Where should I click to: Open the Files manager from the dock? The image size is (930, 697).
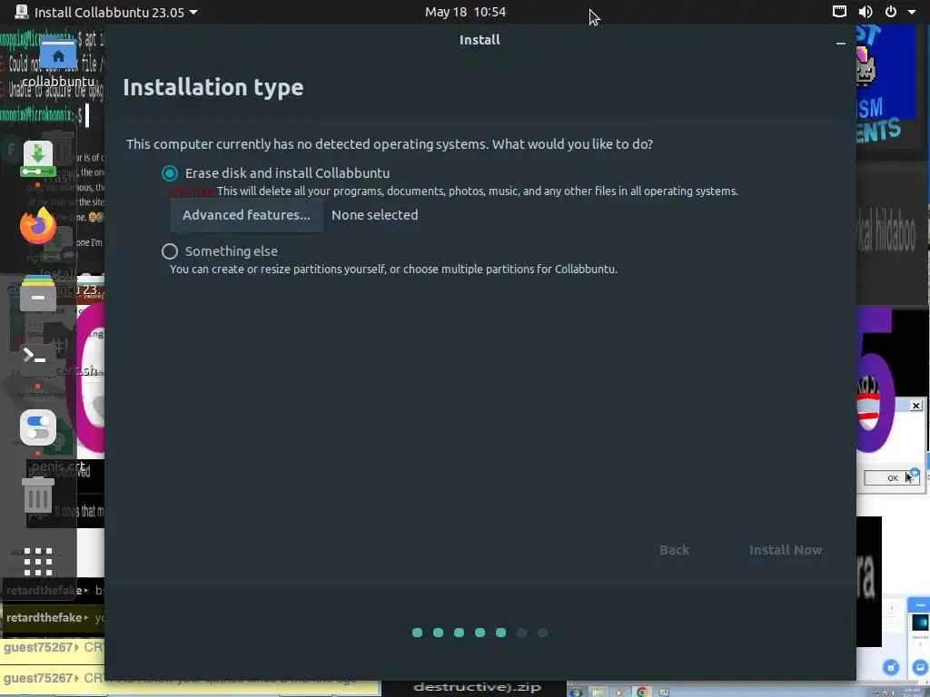38,293
